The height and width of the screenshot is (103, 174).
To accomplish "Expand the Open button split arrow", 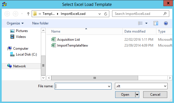I will point(137,95).
